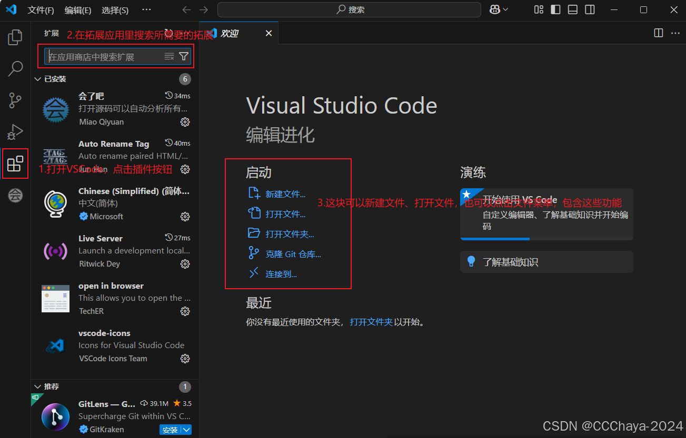The width and height of the screenshot is (686, 438).
Task: Select the Chinese (Simplified) extension entry
Action: (x=116, y=204)
